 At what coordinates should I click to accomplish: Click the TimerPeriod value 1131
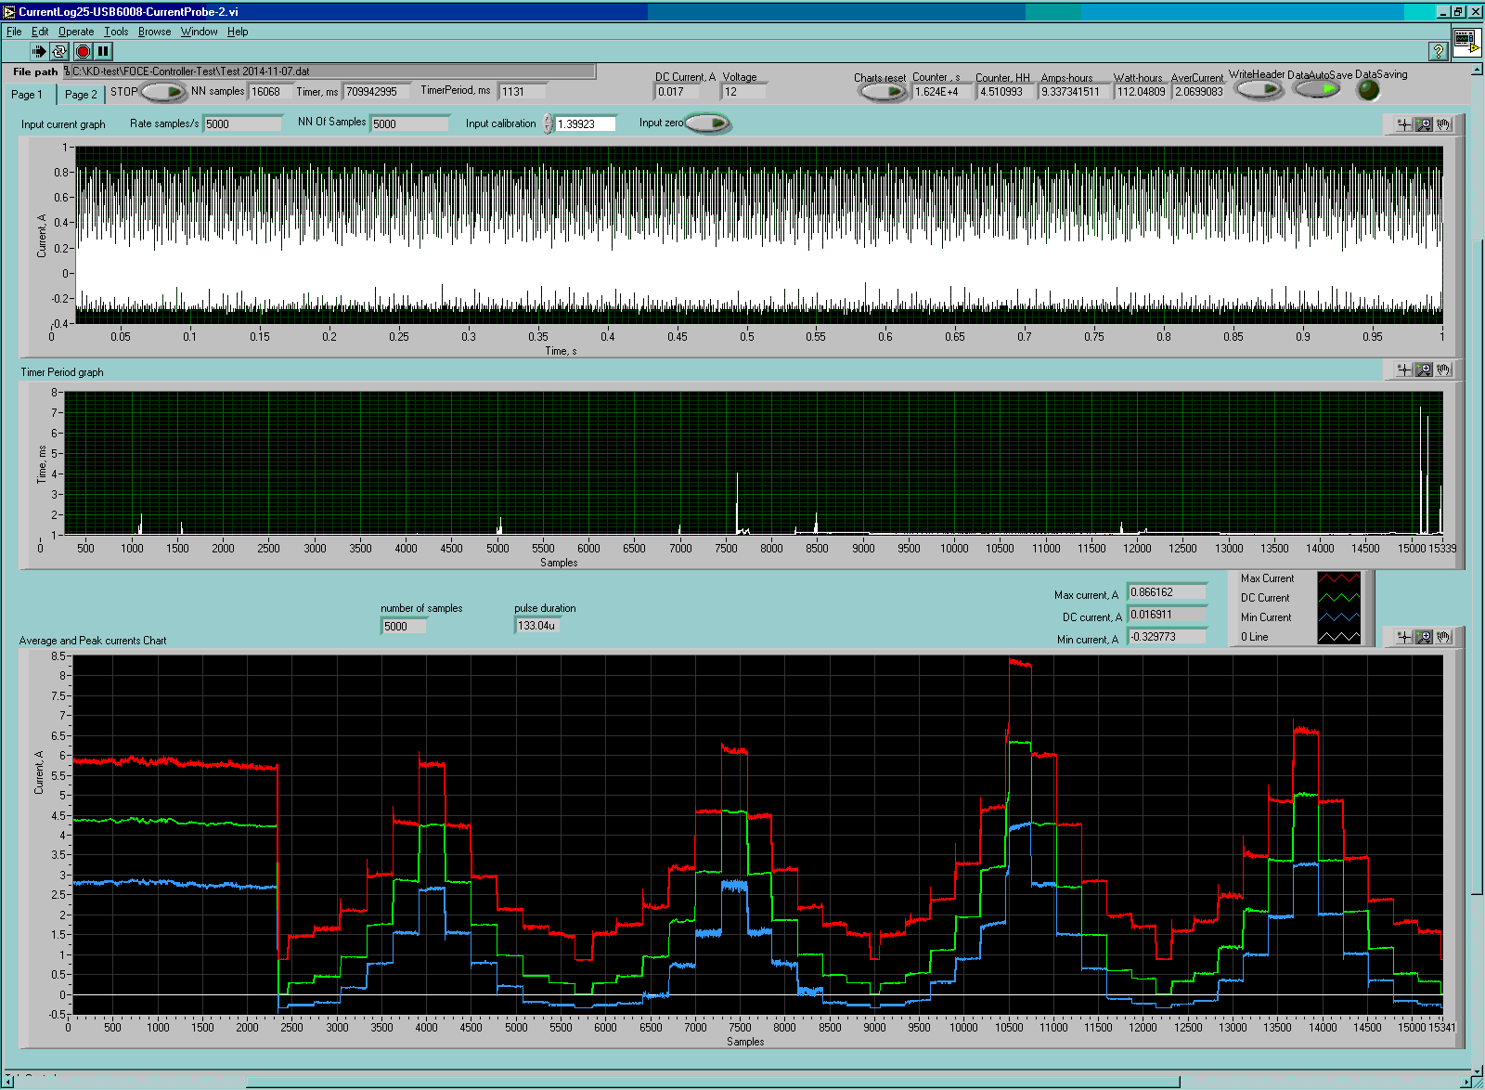tap(522, 91)
